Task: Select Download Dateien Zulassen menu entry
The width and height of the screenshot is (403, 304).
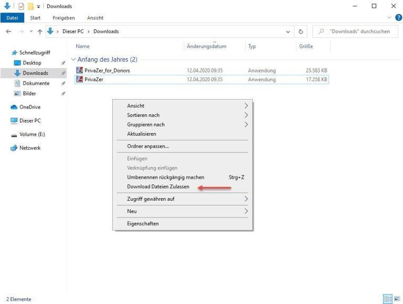Action: (158, 187)
